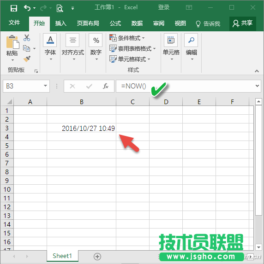
Task: Open 套用表格格式 table format menu
Action: coord(132,49)
